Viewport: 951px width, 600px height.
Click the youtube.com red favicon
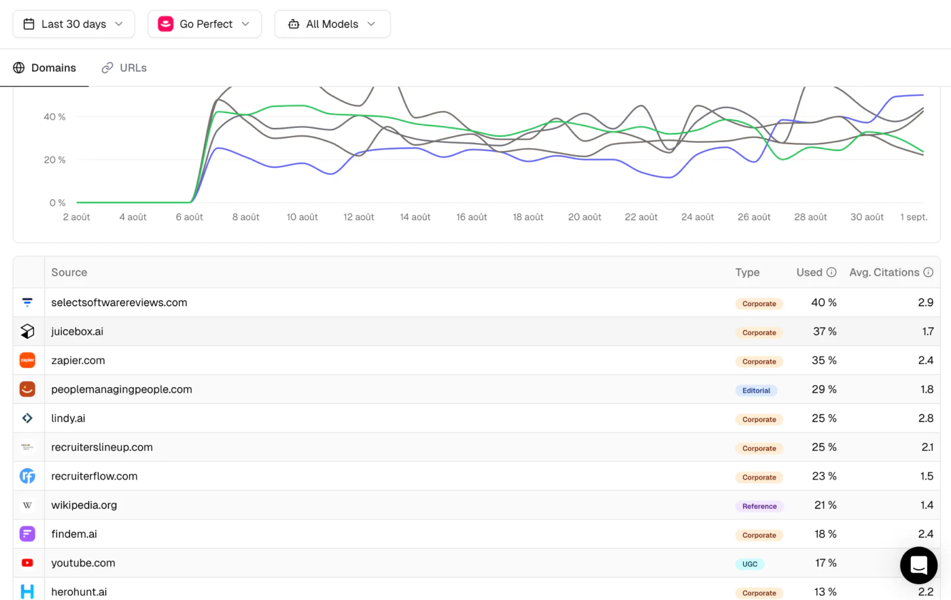[27, 563]
